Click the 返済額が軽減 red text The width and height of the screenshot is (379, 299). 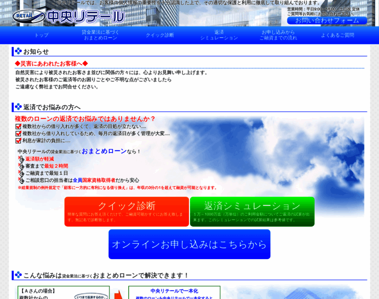[39, 159]
